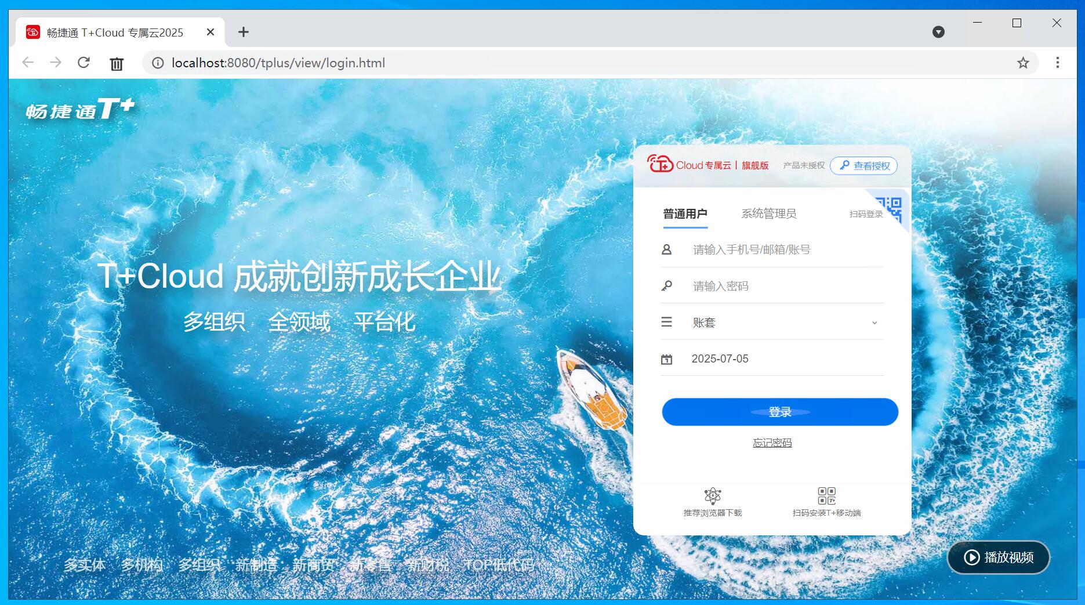Click the address bar URL

point(278,63)
